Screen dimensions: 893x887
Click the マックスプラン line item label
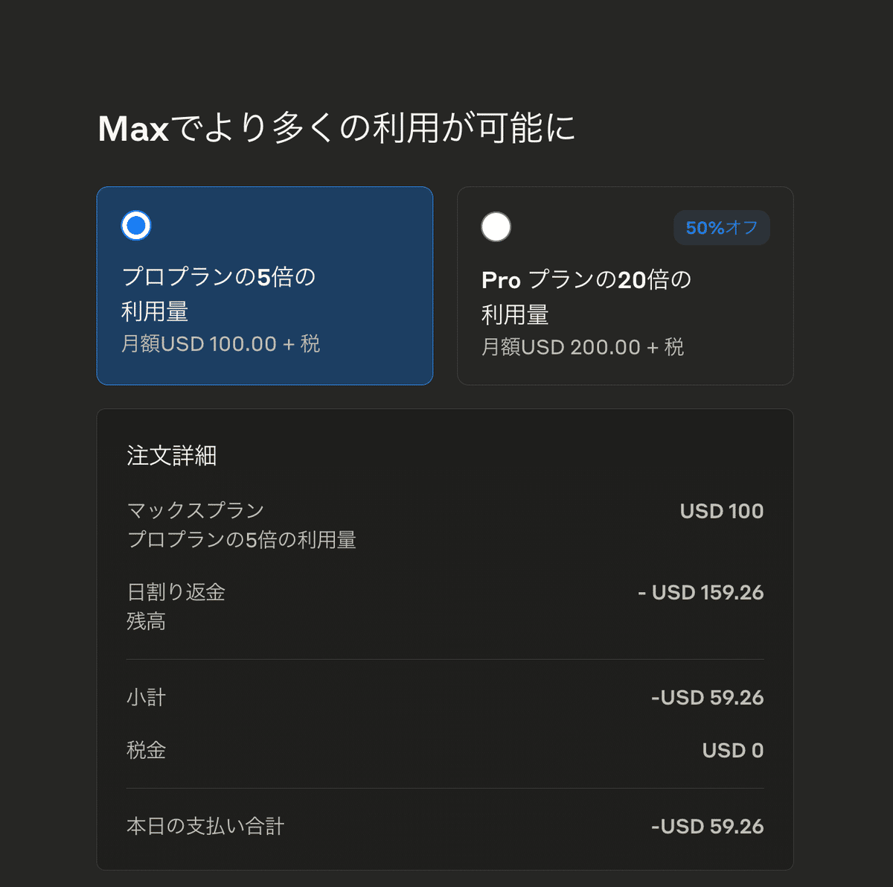click(x=196, y=511)
